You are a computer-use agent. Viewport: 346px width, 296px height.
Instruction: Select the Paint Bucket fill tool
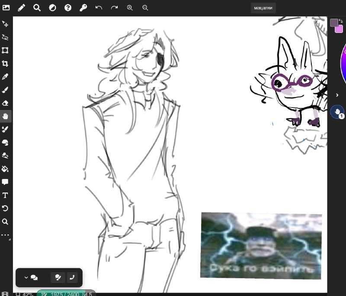tap(5, 169)
